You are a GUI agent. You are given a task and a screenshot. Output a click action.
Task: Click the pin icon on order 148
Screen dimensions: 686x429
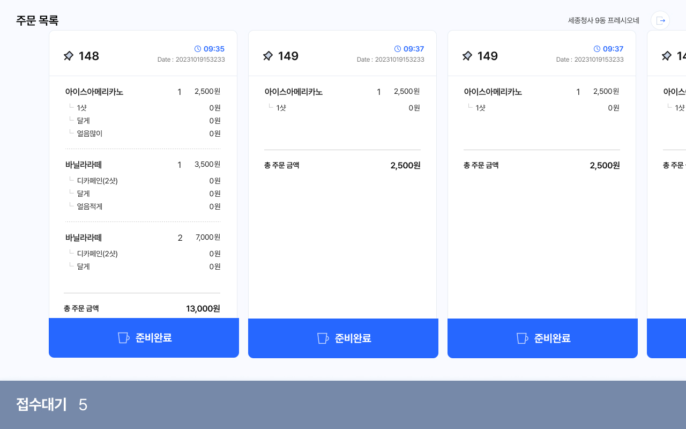[x=69, y=56]
